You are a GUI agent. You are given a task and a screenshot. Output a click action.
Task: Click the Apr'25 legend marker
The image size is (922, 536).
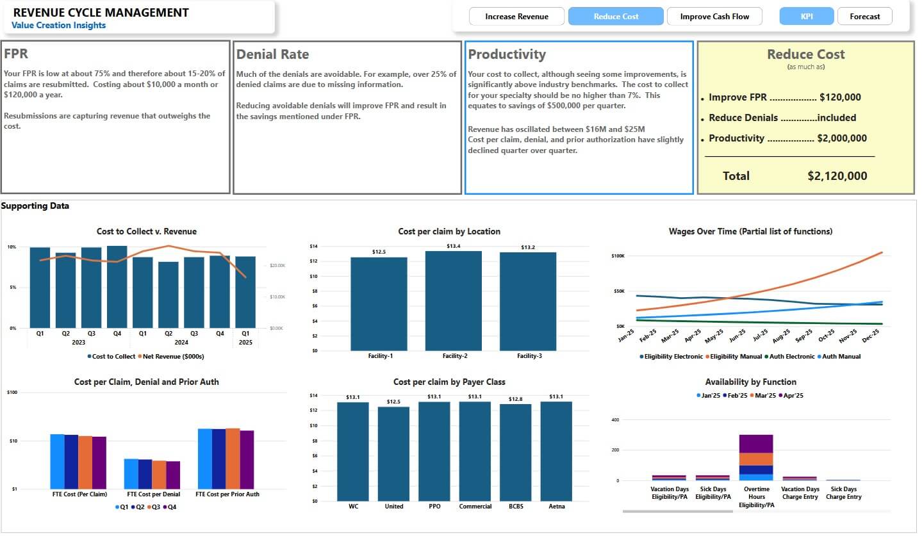click(780, 396)
